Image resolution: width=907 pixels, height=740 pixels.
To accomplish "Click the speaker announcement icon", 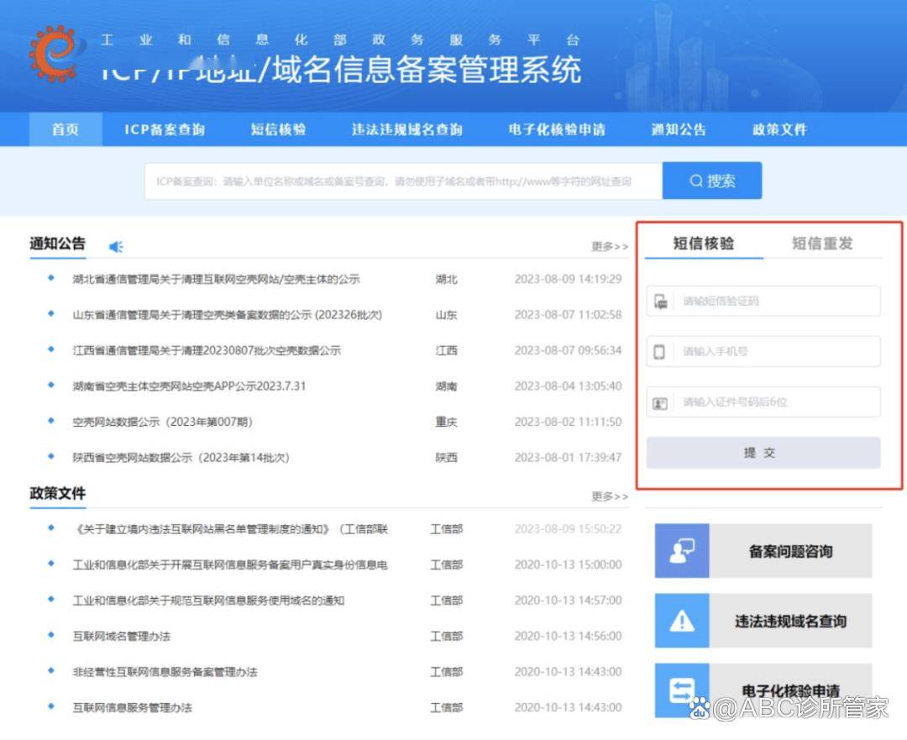I will point(116,247).
